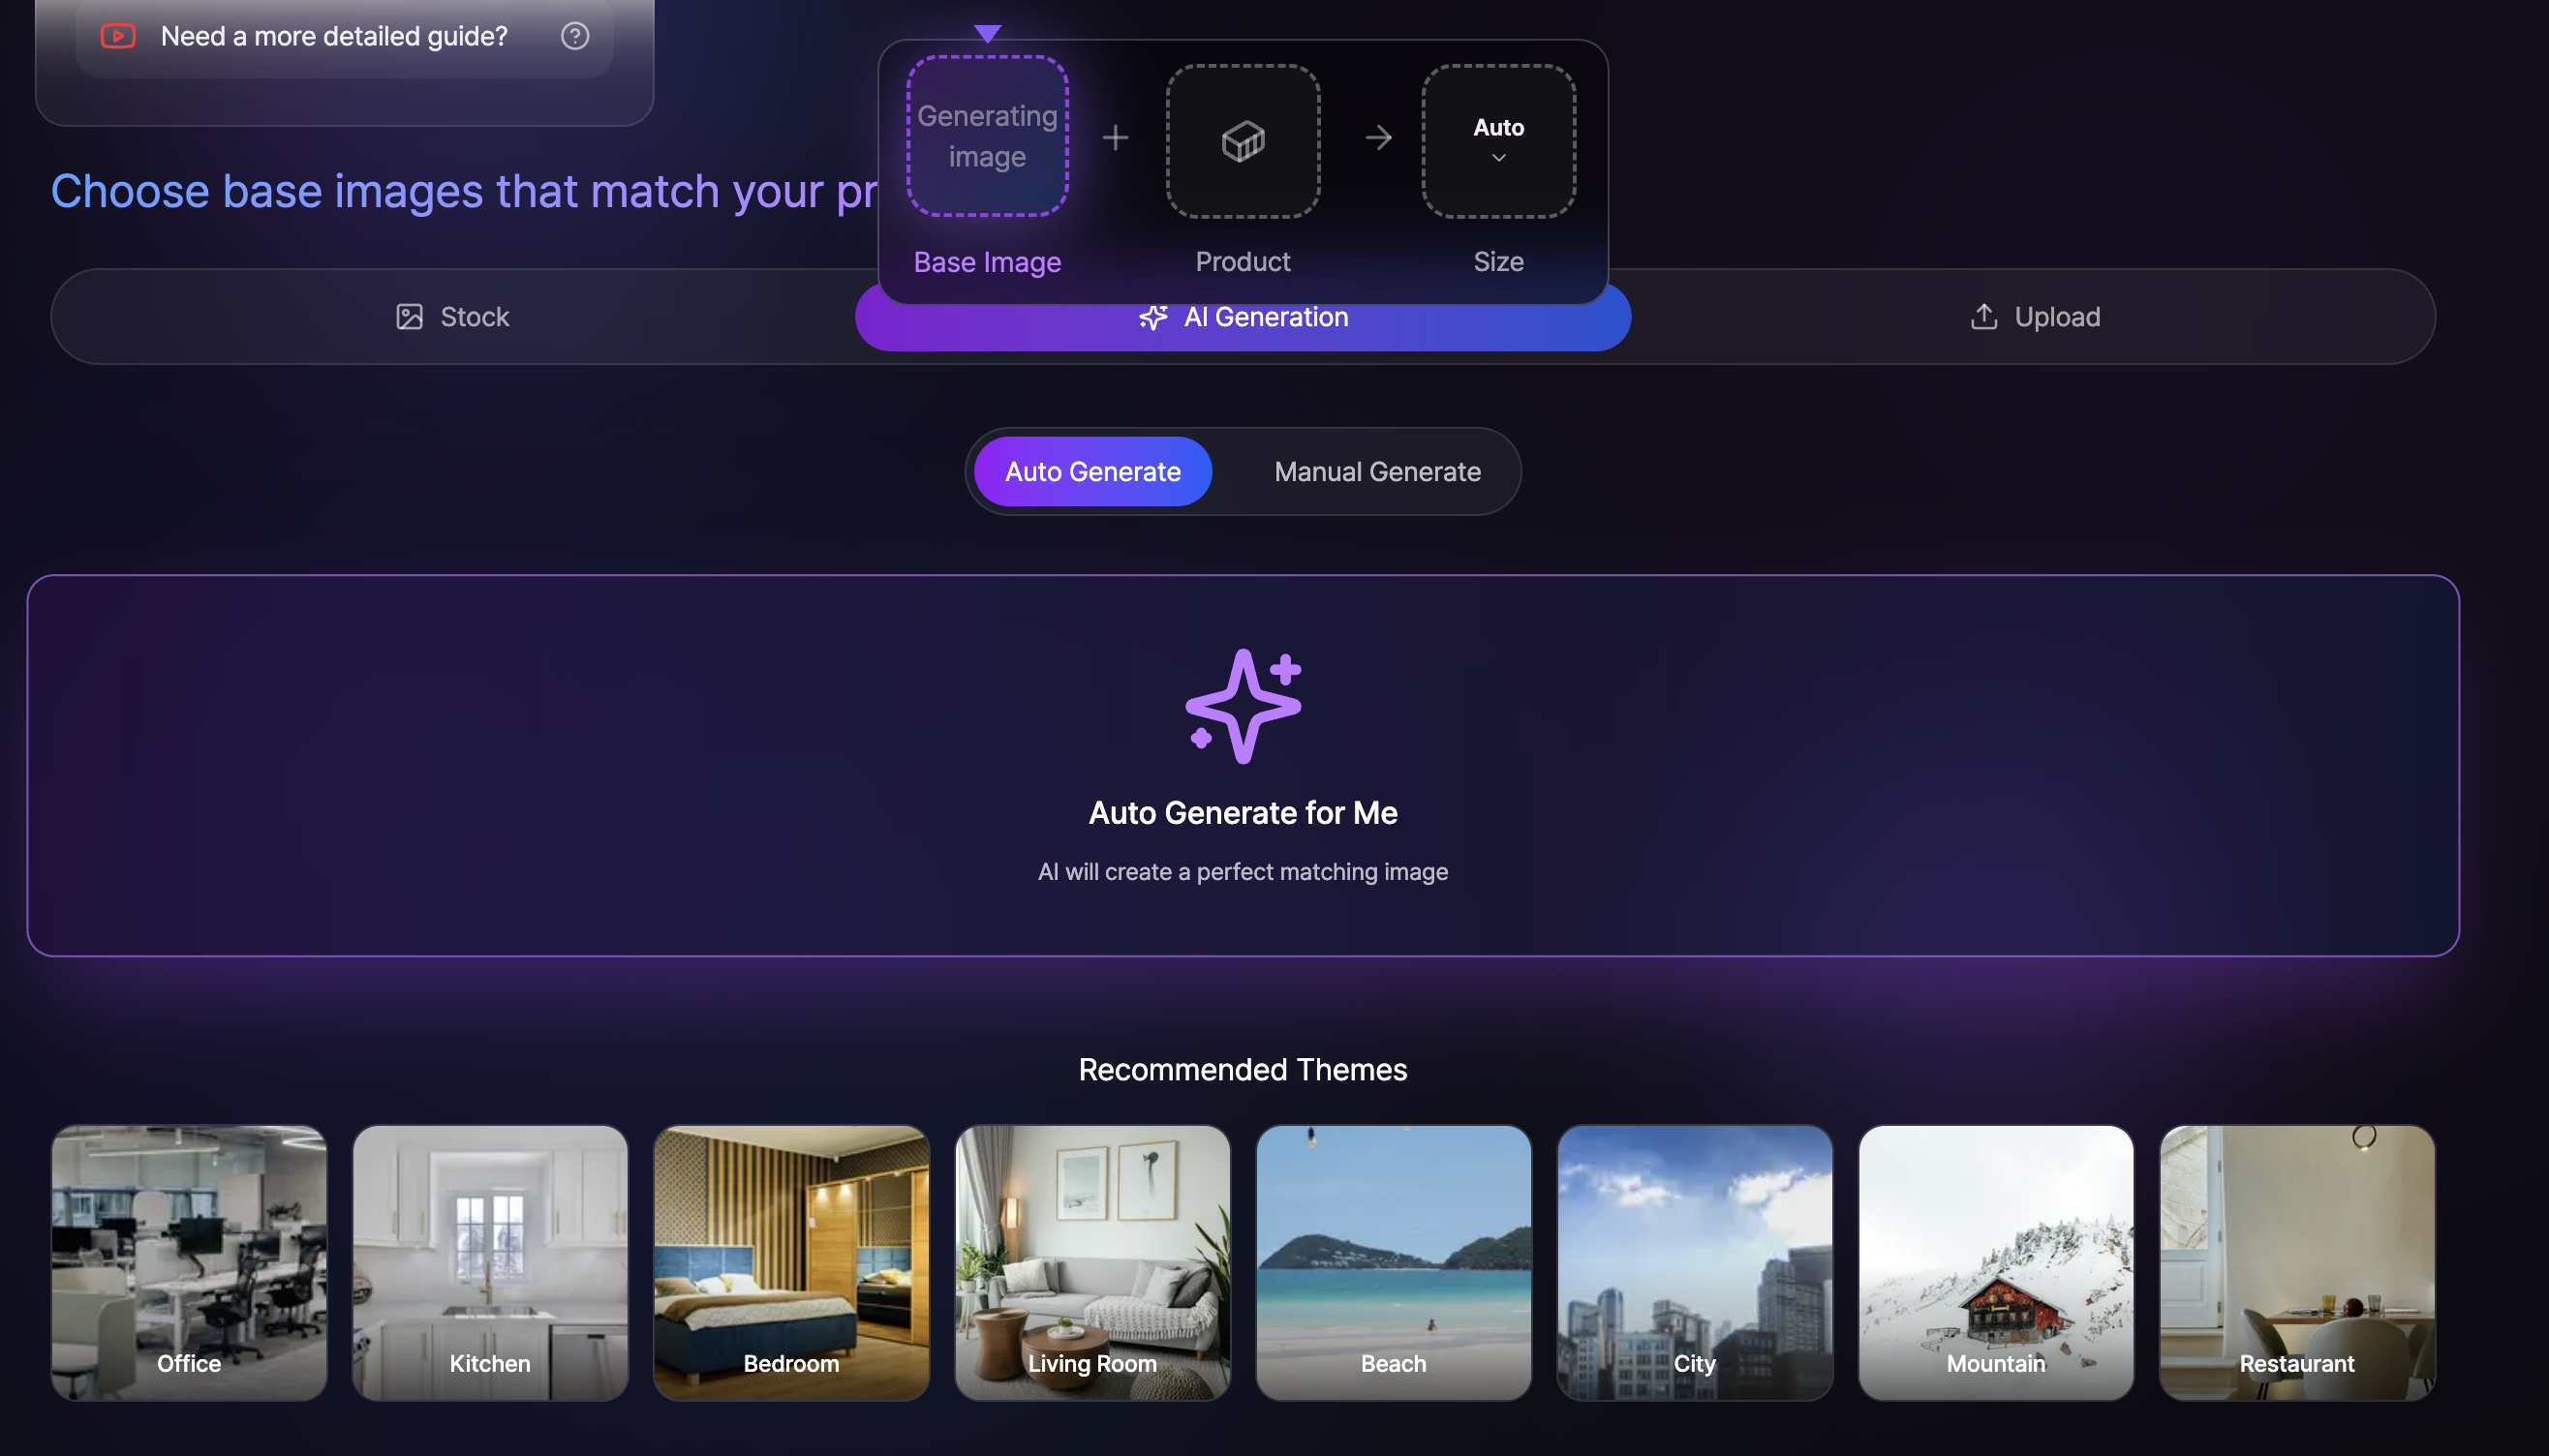2549x1456 pixels.
Task: Choose the Mountain theme thumbnail
Action: (x=1996, y=1263)
